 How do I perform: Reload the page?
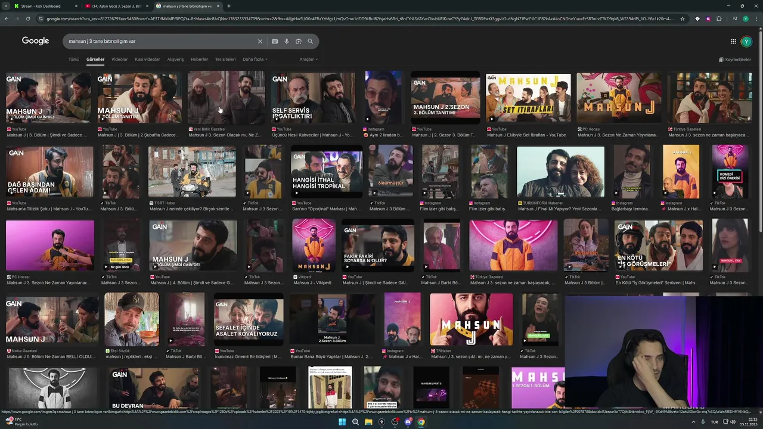pos(27,18)
